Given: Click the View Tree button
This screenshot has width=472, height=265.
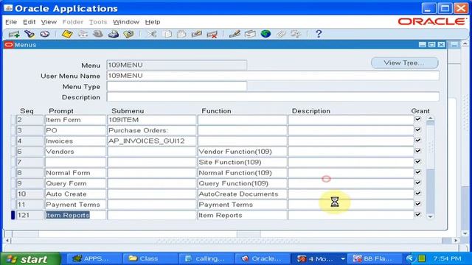Looking at the screenshot, I should [x=405, y=63].
